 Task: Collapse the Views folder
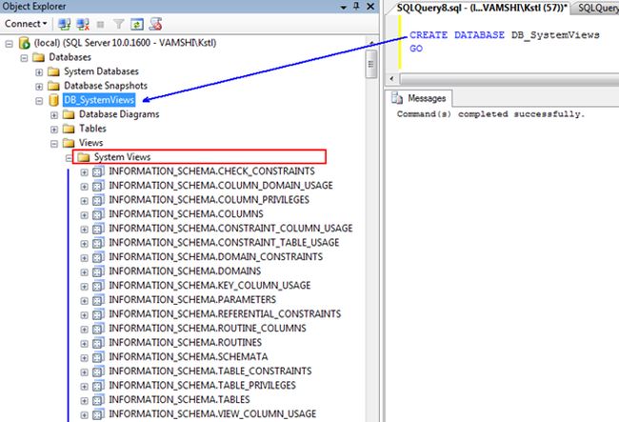click(54, 143)
